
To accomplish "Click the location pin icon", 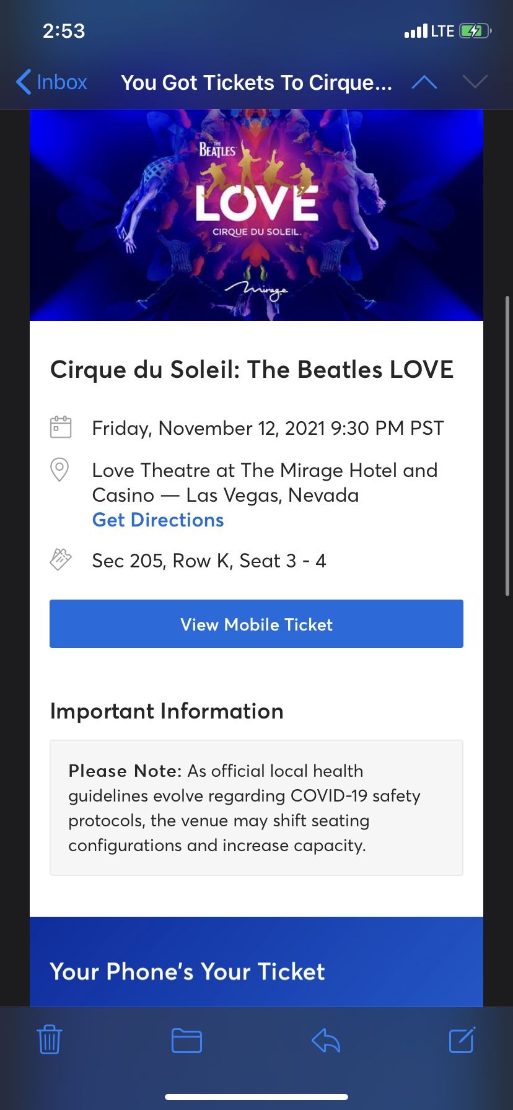I will [x=59, y=470].
